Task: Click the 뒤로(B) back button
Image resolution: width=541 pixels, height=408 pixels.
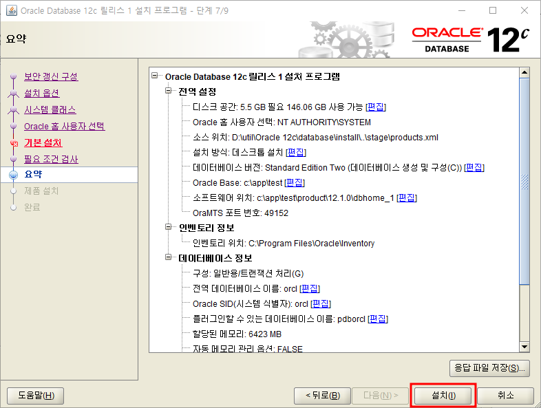Action: click(x=322, y=396)
